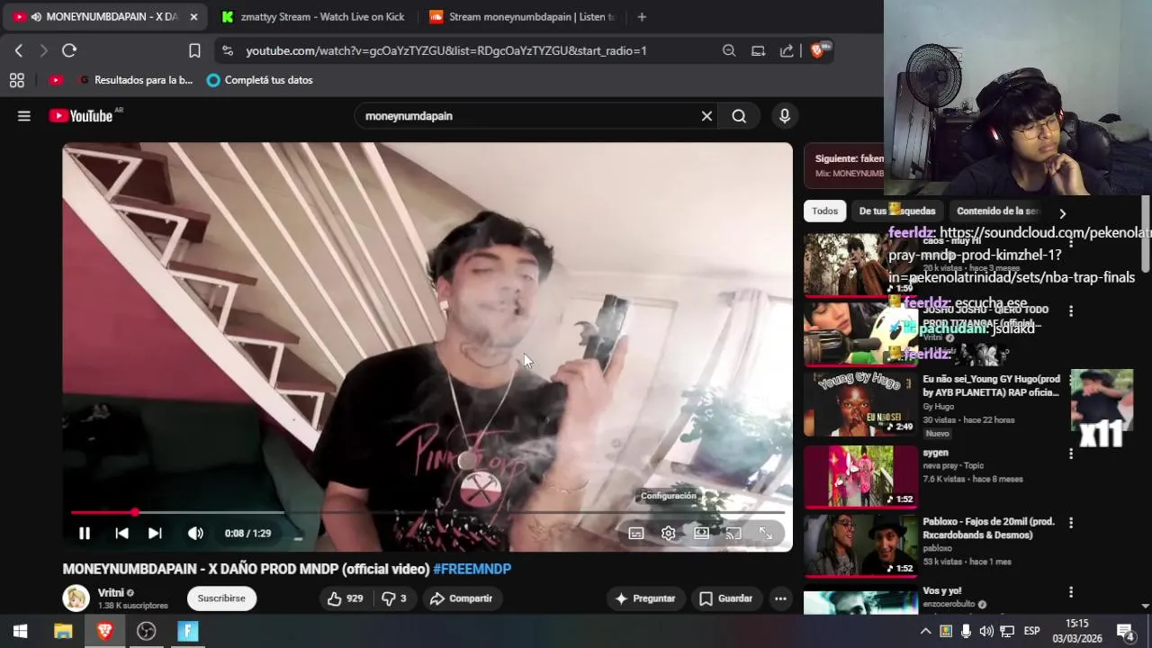Clear the moneynumbdapain search text
Screen dimensions: 1152x648
[706, 116]
